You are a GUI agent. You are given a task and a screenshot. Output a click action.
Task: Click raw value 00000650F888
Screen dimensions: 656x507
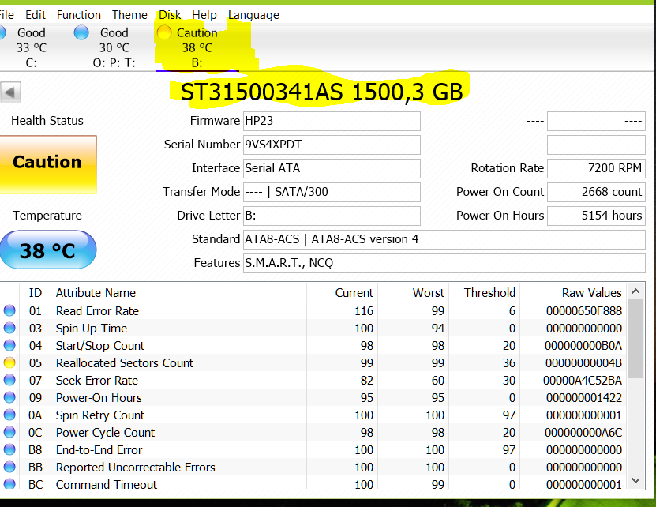pos(584,311)
